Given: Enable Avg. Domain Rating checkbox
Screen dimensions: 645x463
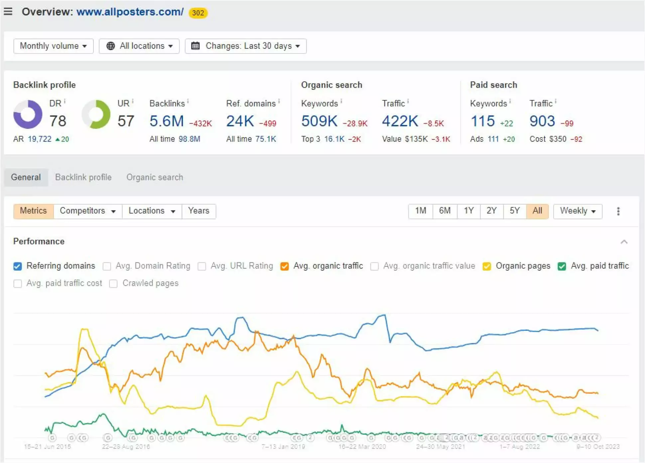Looking at the screenshot, I should (x=107, y=266).
